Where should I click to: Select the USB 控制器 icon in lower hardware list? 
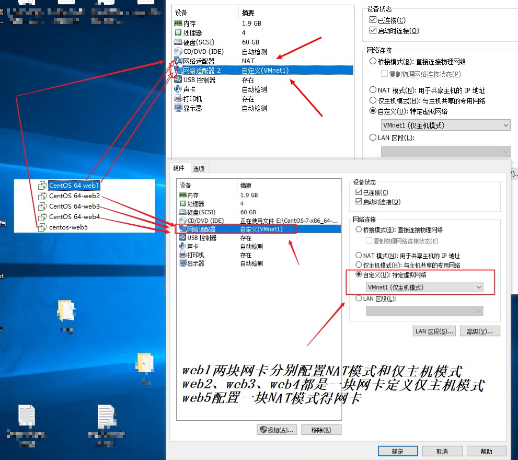click(183, 237)
